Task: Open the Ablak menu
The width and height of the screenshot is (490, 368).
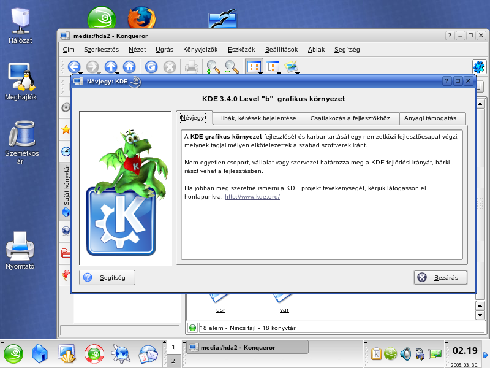Action: tap(316, 50)
